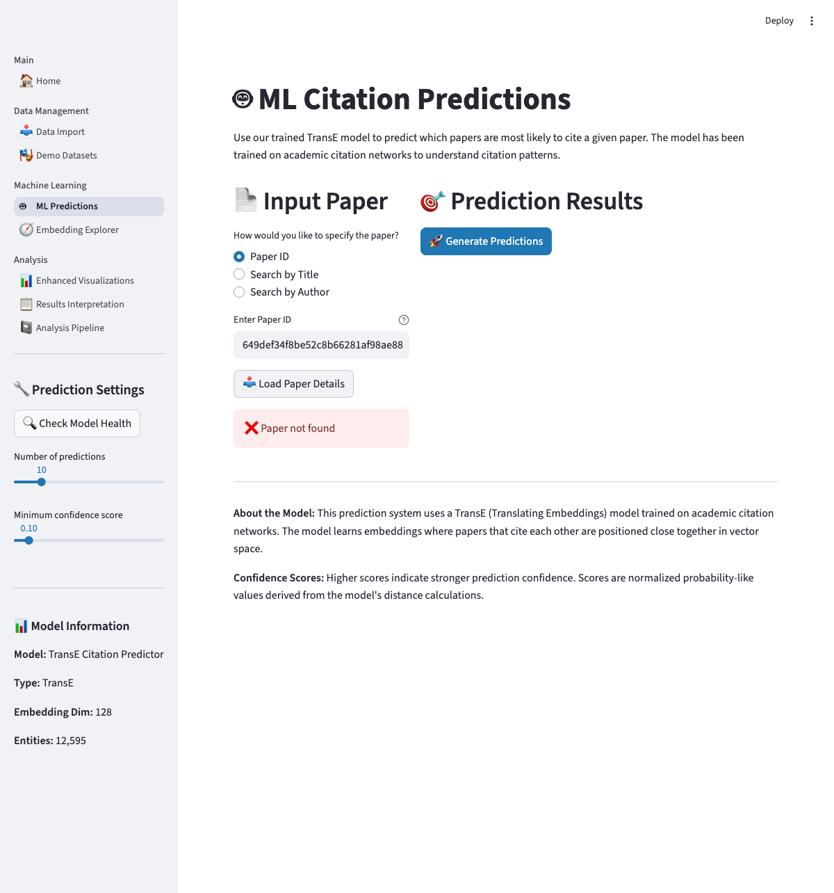Open the three-dot main menu
Screen dimensions: 834x893
point(811,21)
